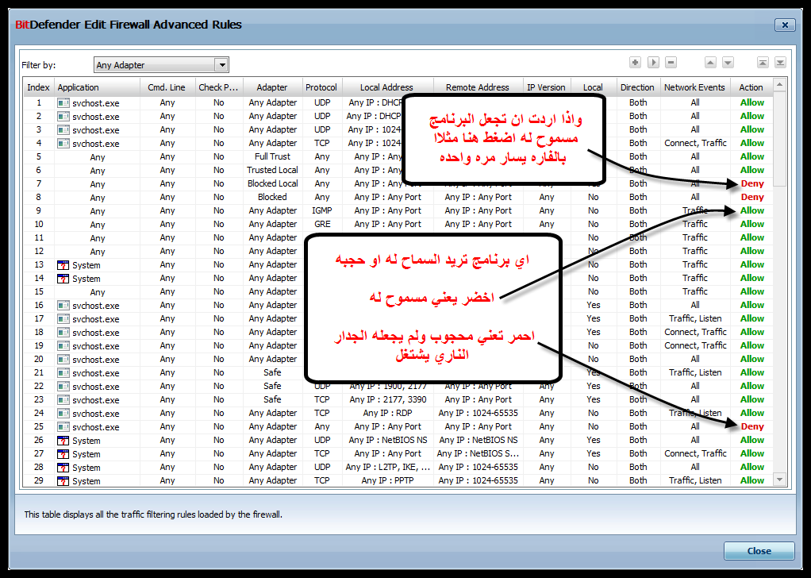Click the svchost.exe icon in row 20
Viewport: 811px width, 578px height.
click(x=63, y=359)
